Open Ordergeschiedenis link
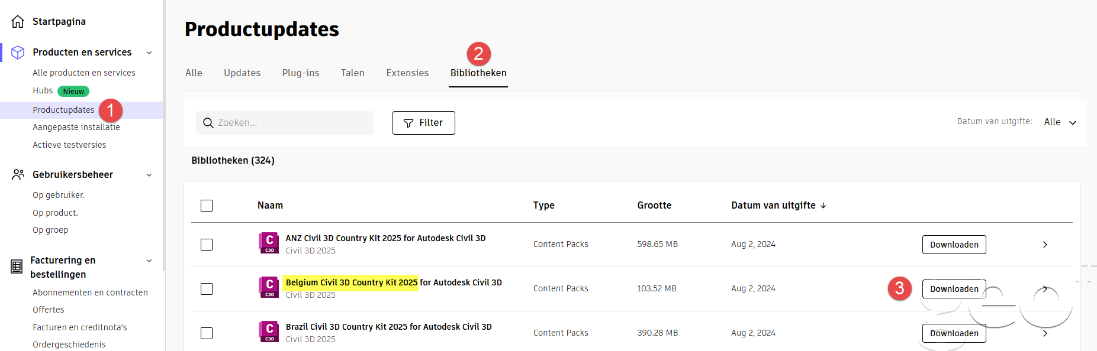1097x351 pixels. (x=69, y=344)
